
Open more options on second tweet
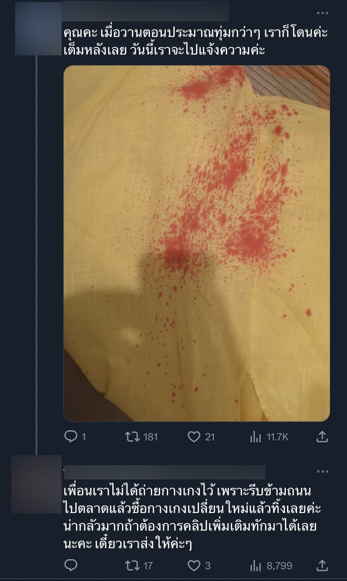(x=322, y=471)
